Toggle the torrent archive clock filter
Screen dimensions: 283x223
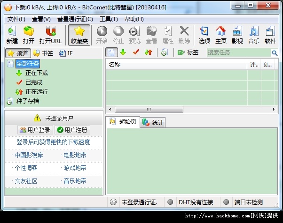[164, 52]
